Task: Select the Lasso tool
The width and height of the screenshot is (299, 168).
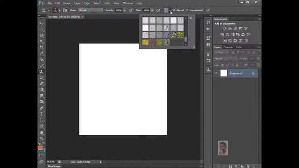Action: pyautogui.click(x=42, y=35)
